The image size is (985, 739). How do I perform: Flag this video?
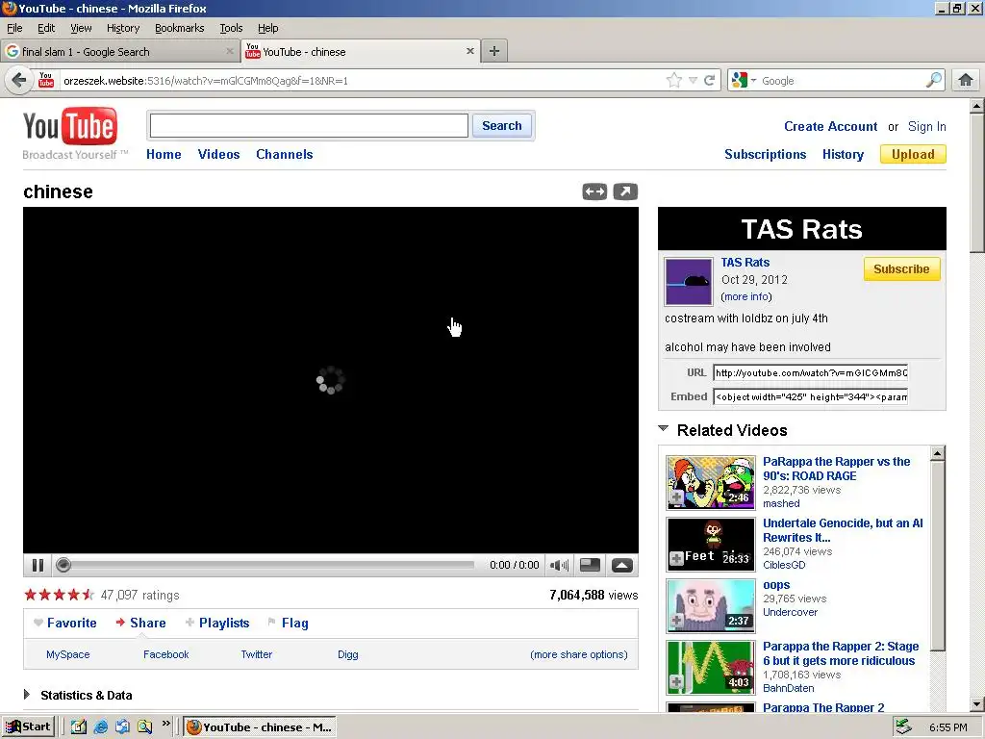click(288, 623)
